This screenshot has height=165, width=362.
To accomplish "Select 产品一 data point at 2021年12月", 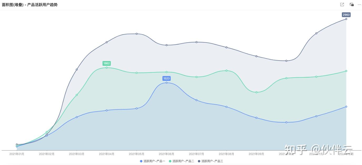I will pyautogui.click(x=346, y=107).
